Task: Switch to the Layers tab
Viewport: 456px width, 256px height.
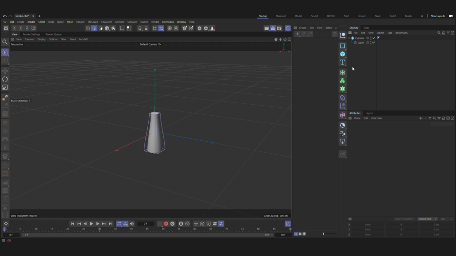Action: point(369,113)
